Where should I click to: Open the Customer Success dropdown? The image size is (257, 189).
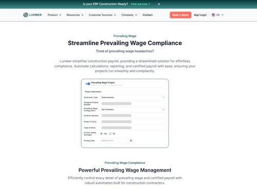(102, 15)
